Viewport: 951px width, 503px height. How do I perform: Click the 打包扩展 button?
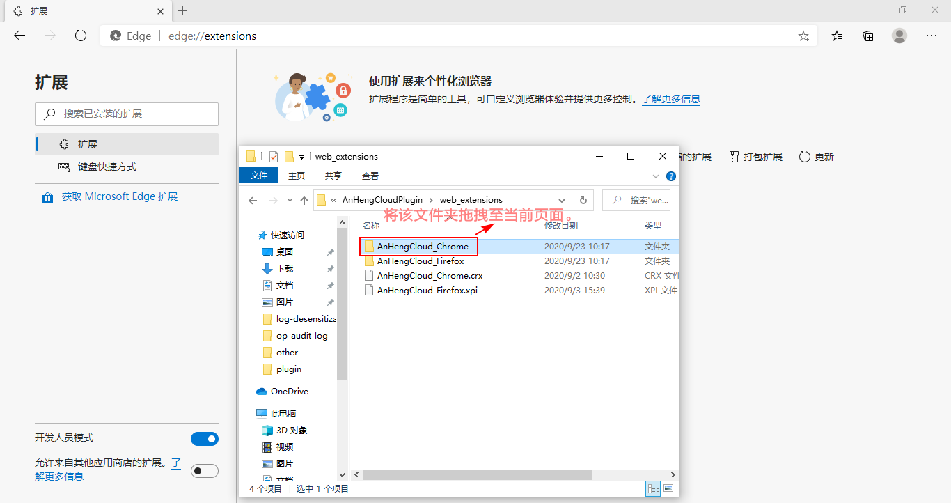(756, 157)
